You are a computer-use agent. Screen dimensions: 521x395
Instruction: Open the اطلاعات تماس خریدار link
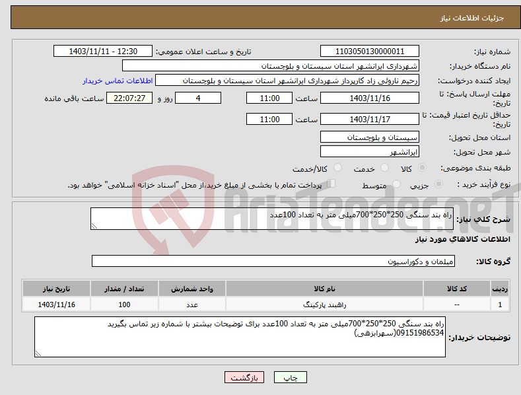click(x=118, y=81)
